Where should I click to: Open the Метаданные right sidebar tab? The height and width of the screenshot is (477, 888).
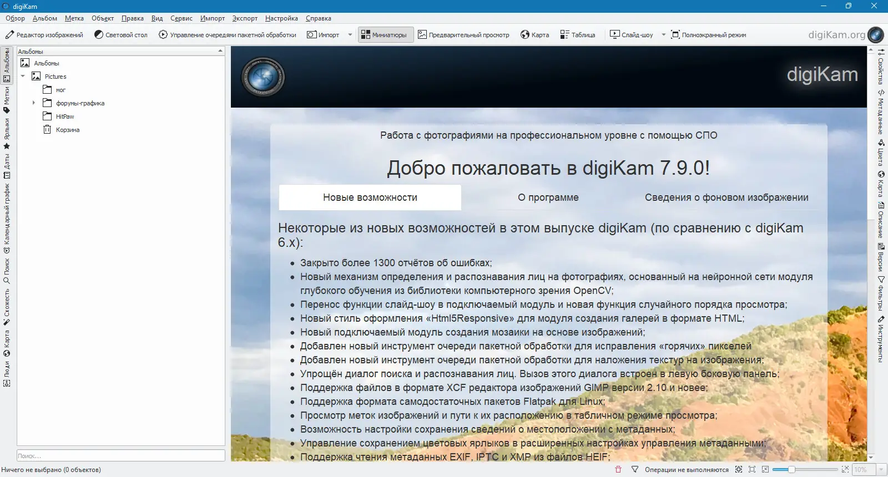point(881,111)
